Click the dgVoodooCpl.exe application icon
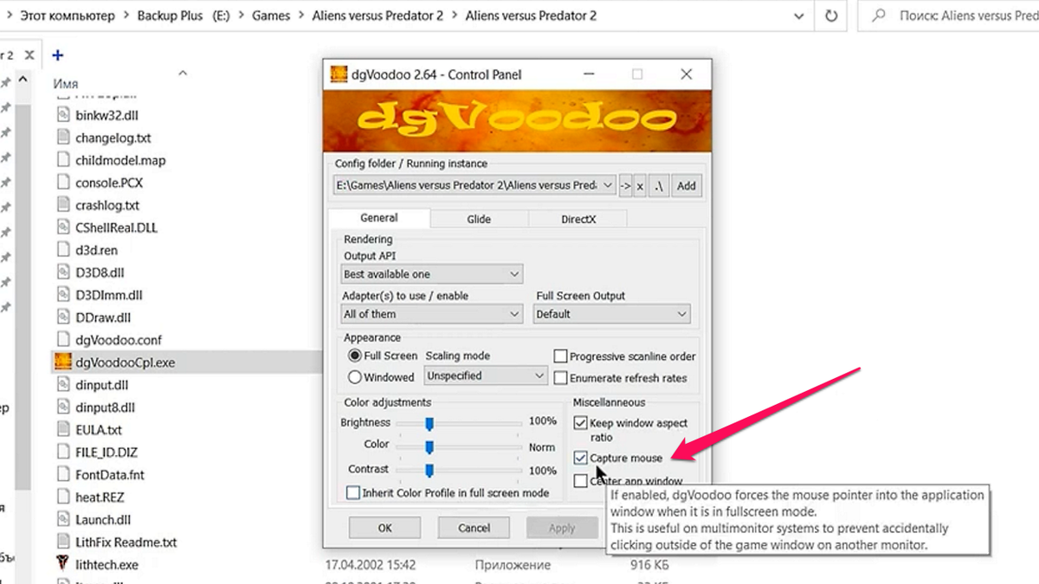Viewport: 1039px width, 584px height. click(x=64, y=362)
